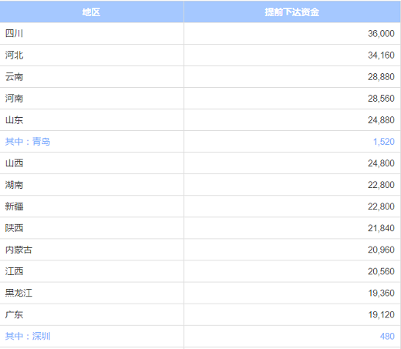Click the 地区 column header
Viewport: 401px width, 349px height.
click(x=92, y=12)
